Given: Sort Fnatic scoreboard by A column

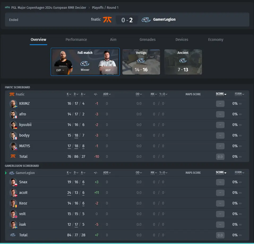Looking at the screenshot, I should click(x=83, y=94).
